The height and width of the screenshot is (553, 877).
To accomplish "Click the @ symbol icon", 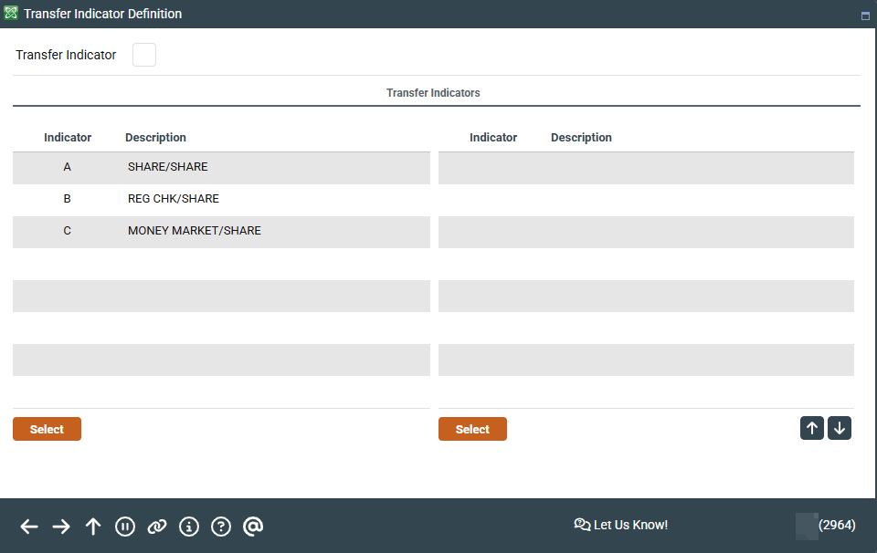I will click(x=253, y=527).
